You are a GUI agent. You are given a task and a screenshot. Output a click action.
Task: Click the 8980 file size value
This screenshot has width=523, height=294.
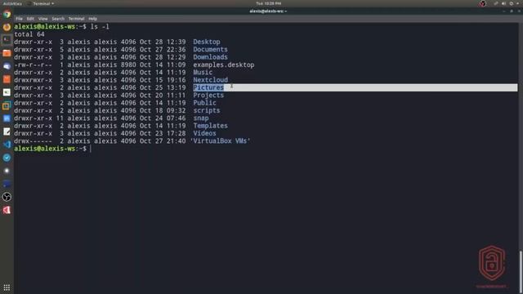pos(128,65)
